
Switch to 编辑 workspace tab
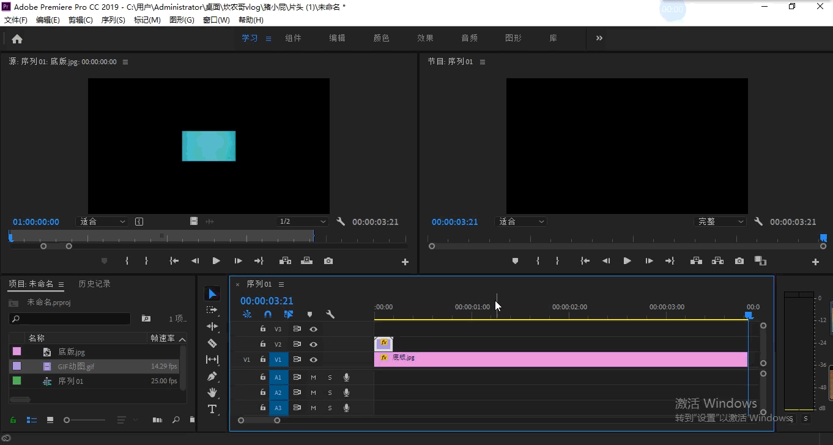coord(338,38)
